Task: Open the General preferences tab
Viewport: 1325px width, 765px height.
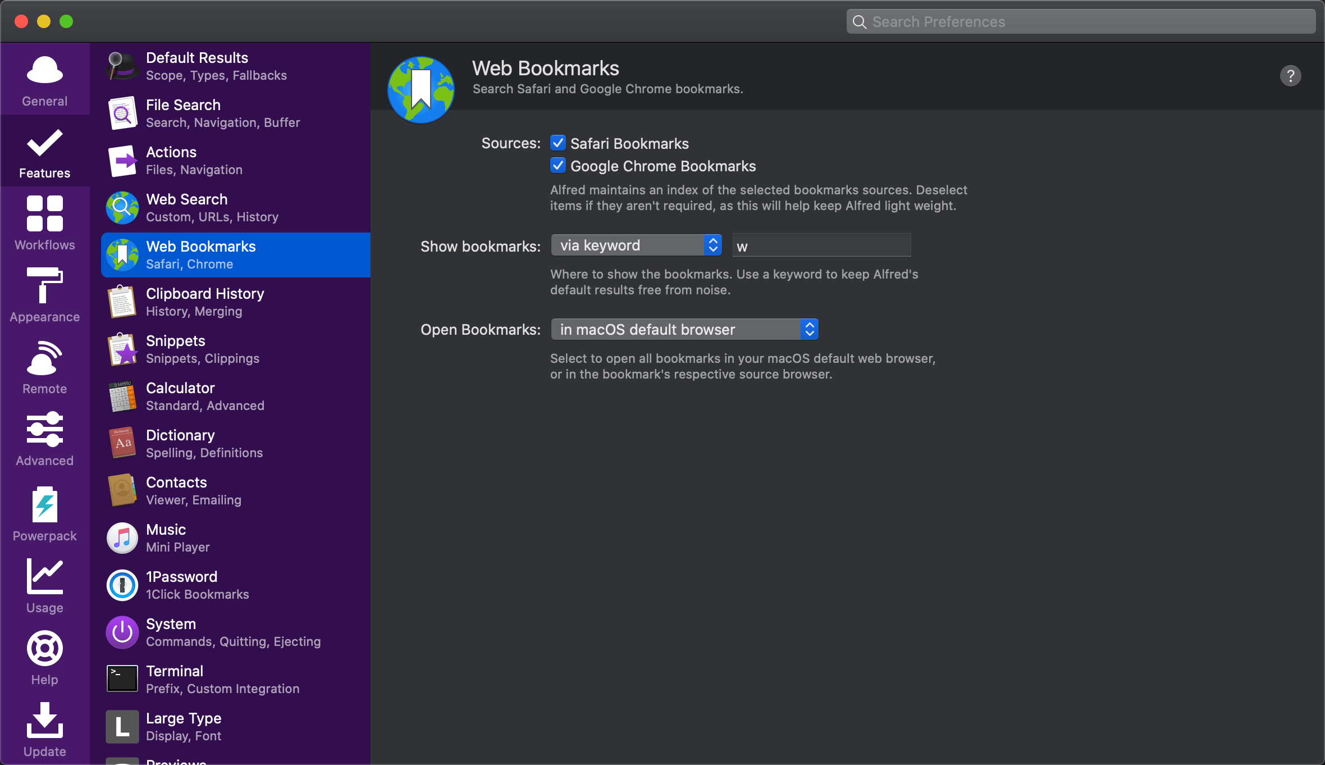Action: pos(45,79)
